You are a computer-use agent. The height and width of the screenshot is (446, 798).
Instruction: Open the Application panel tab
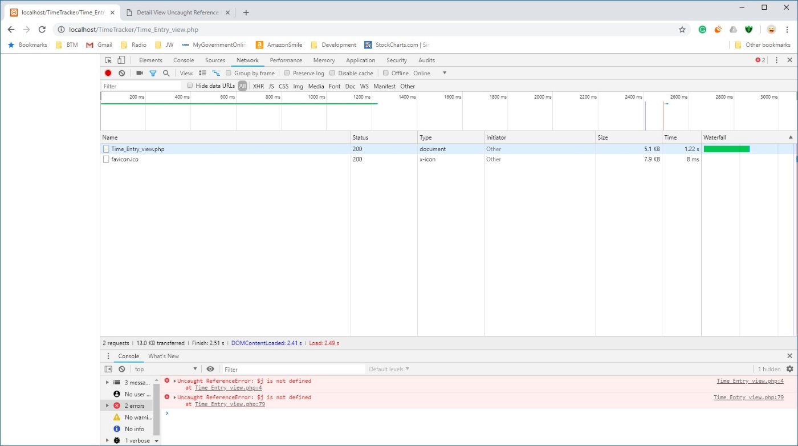point(360,60)
